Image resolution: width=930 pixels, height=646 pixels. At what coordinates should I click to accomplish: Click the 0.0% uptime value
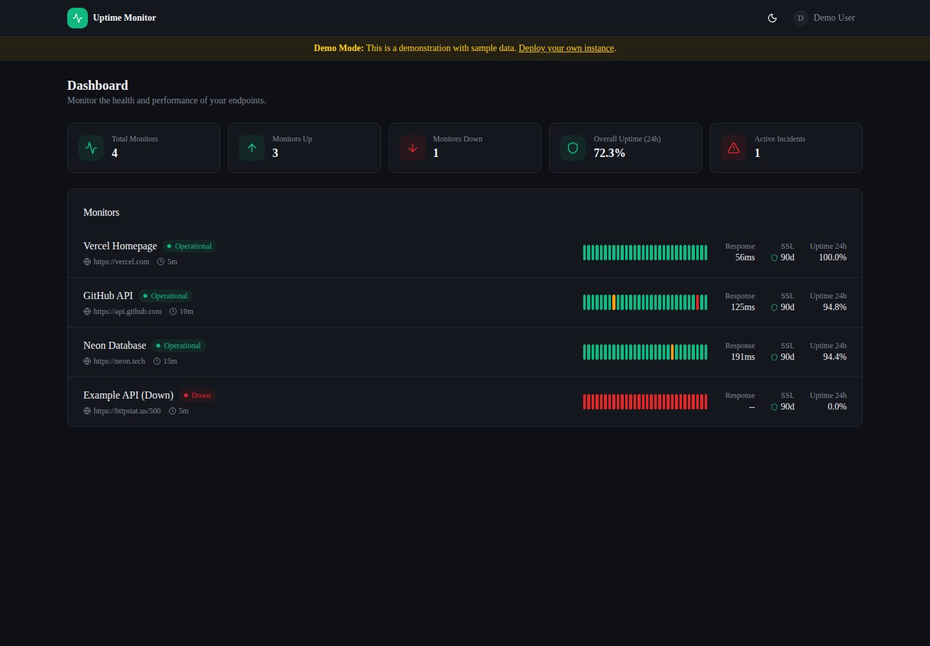click(x=837, y=407)
